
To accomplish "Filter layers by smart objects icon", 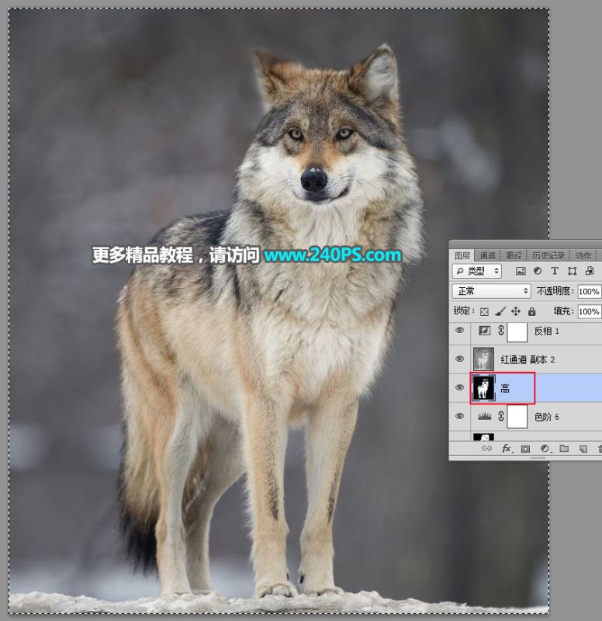I will tap(590, 271).
